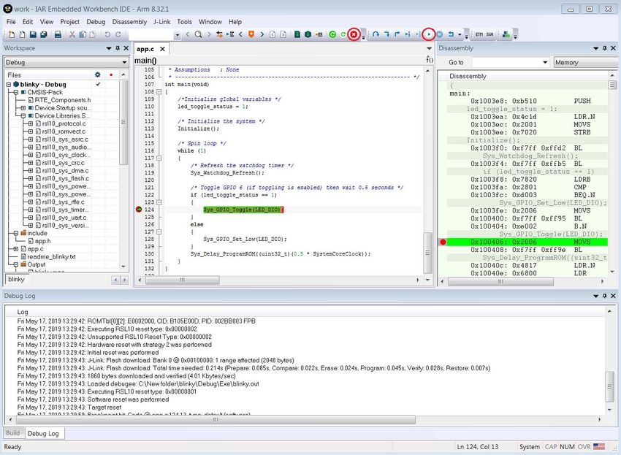This screenshot has height=455, width=621.
Task: Expand the app.c tree node
Action: click(15, 249)
